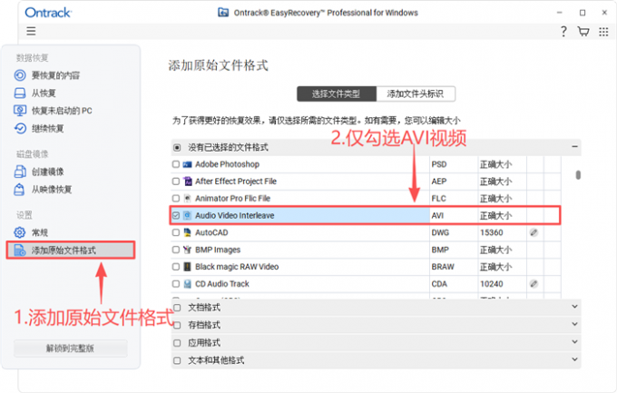
Task: Expand the 文本和其他格式 section chevron
Action: 574,359
